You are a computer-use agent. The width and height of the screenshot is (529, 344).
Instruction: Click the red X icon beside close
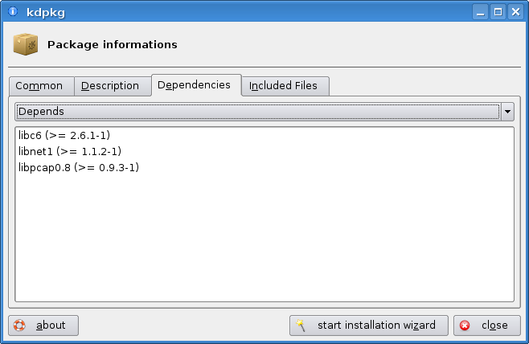pos(465,326)
